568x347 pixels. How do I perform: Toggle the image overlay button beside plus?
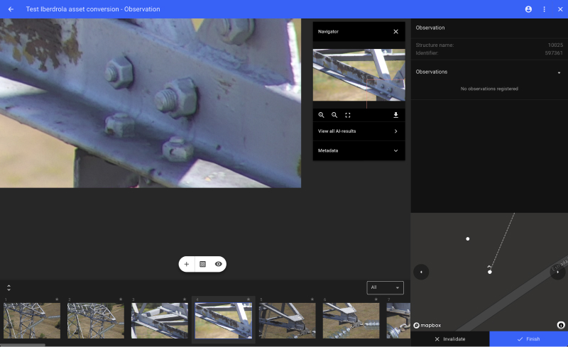[x=202, y=264]
